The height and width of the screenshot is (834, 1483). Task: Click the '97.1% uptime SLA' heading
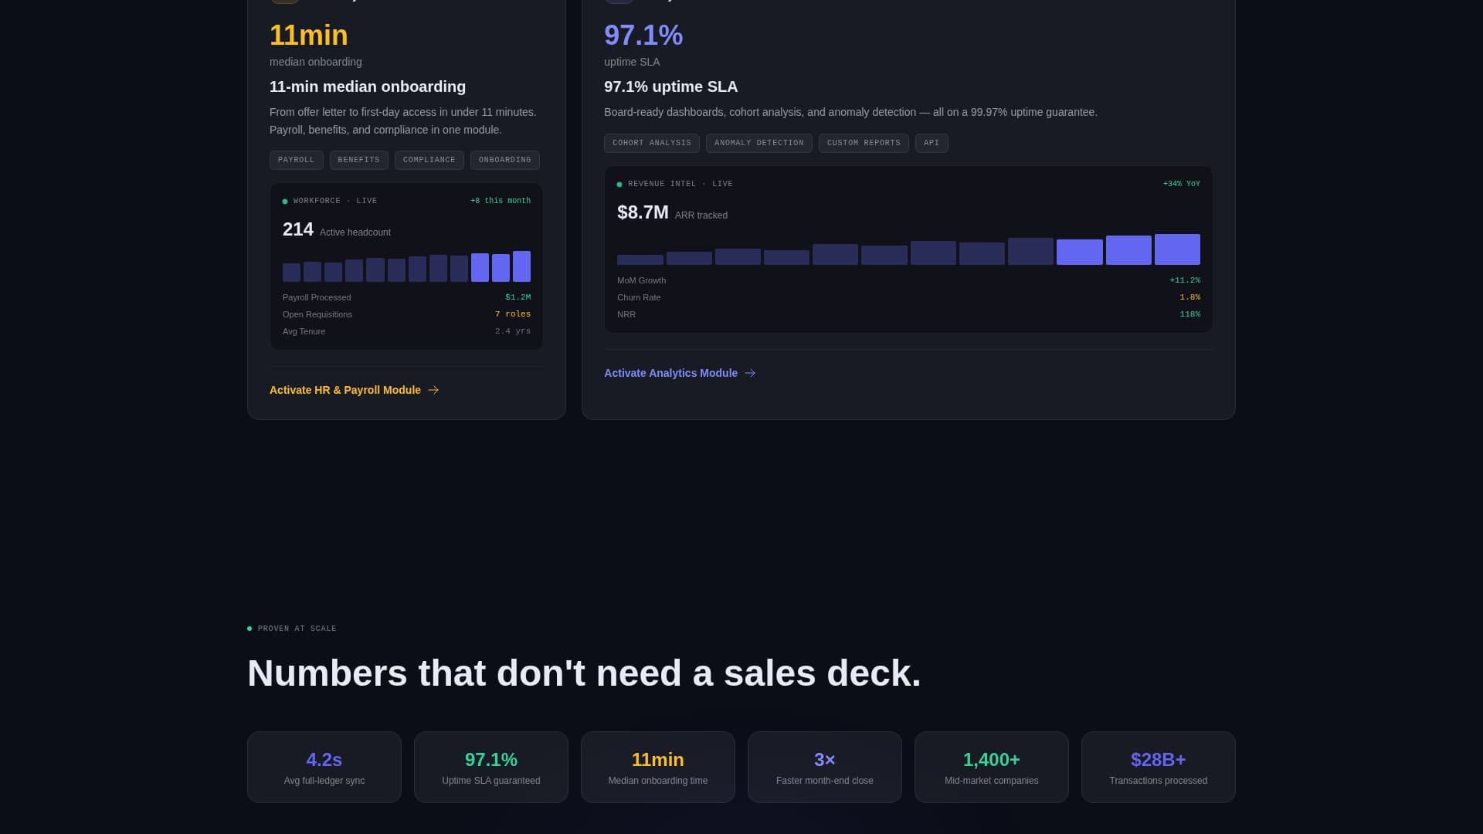[x=670, y=86]
